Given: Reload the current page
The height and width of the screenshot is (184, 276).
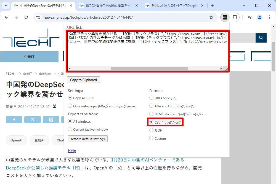Looking at the screenshot, I should [x=26, y=17].
